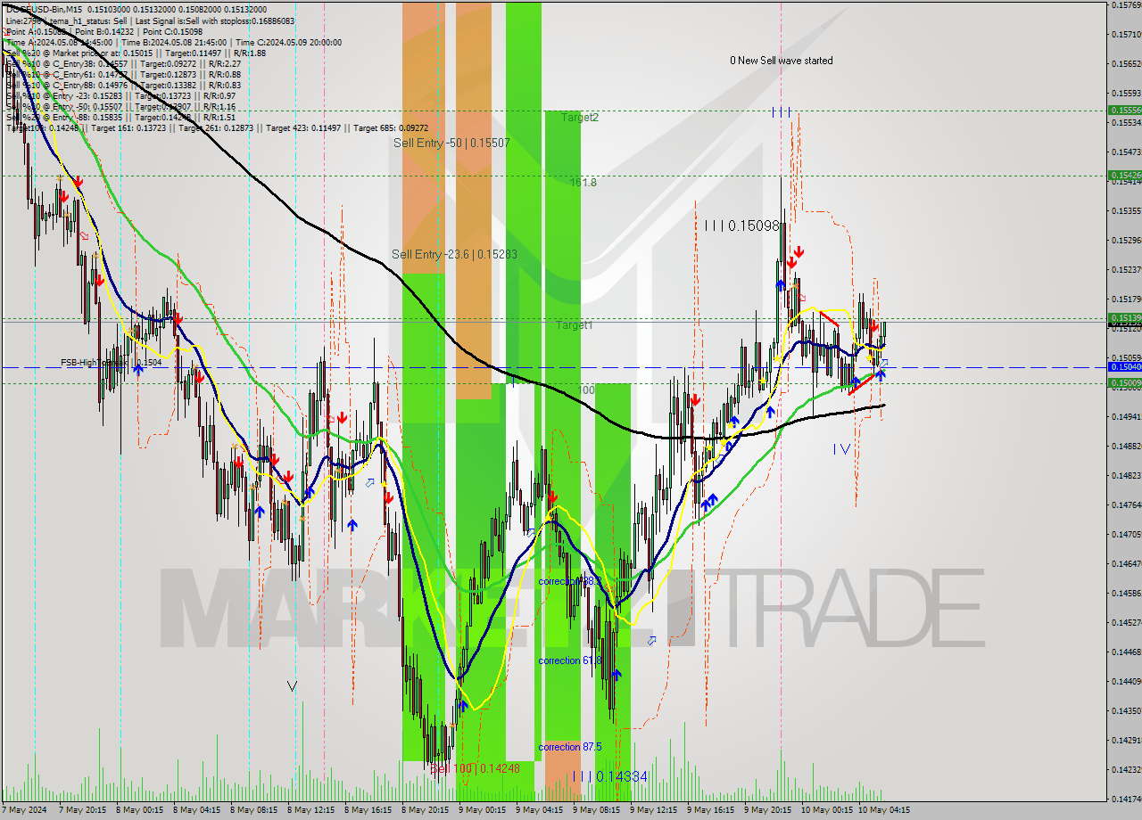Select the 161.8 Fibonacci level label

[583, 182]
